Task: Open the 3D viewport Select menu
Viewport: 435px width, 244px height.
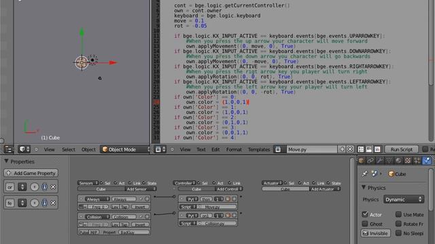Action: [x=69, y=149]
